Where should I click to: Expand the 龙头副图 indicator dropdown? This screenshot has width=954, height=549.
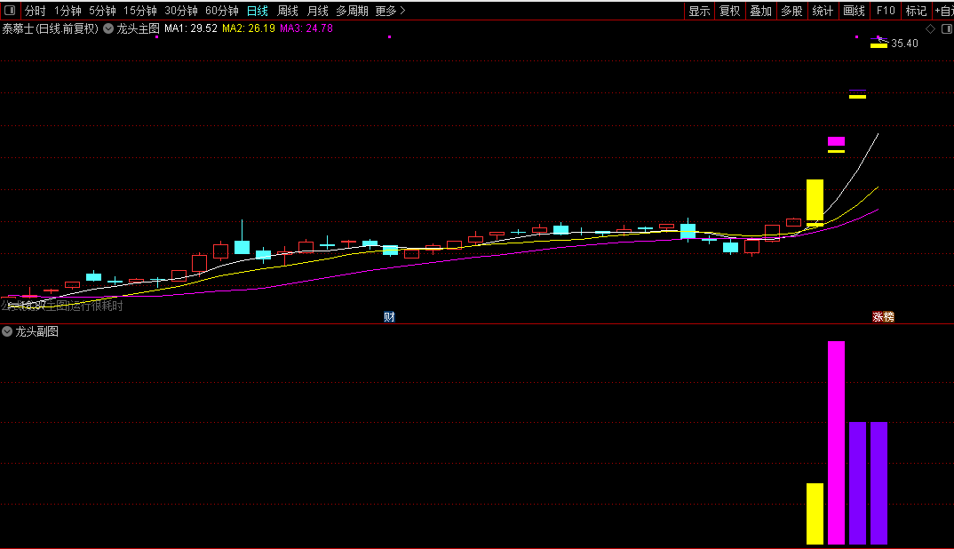point(7,331)
